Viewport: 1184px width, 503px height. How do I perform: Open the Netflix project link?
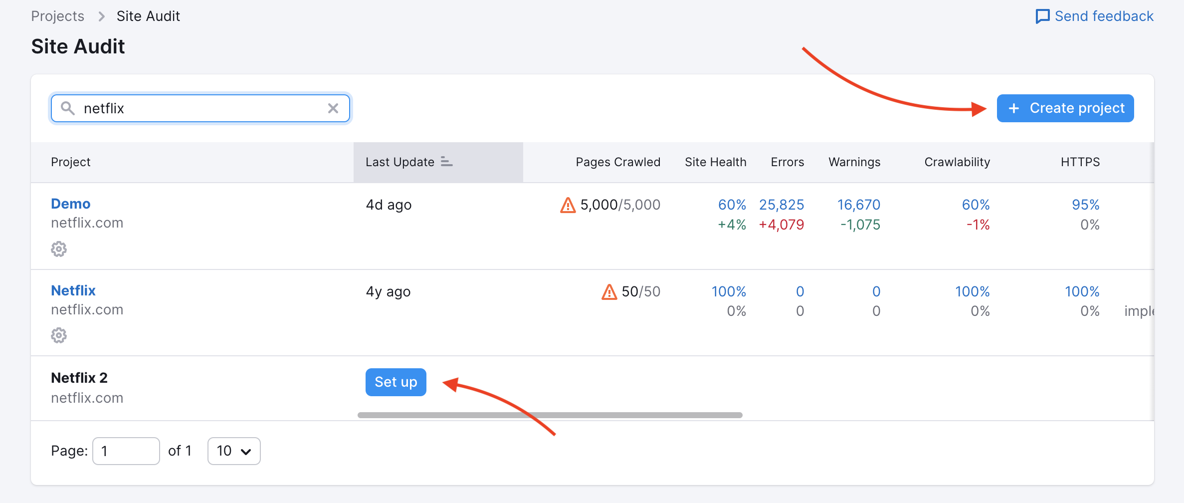(x=73, y=291)
